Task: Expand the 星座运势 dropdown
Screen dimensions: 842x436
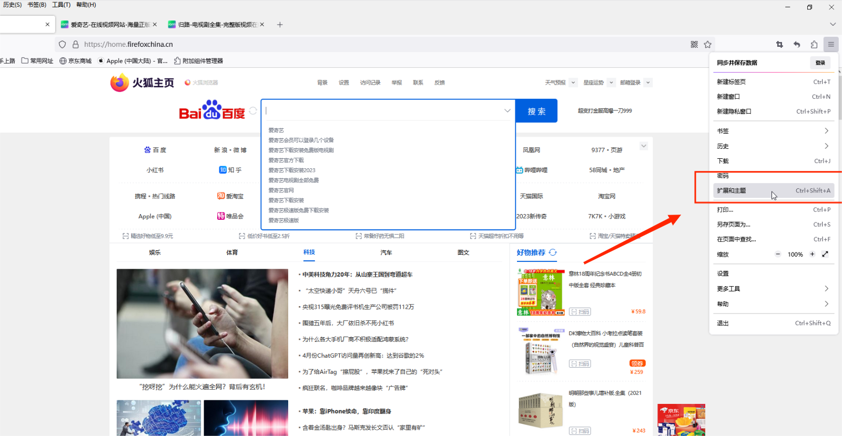Action: point(611,83)
